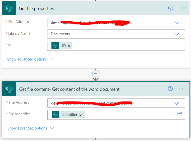The image size is (191, 141).
Task: Click the Get file content action title
Action: 69,89
